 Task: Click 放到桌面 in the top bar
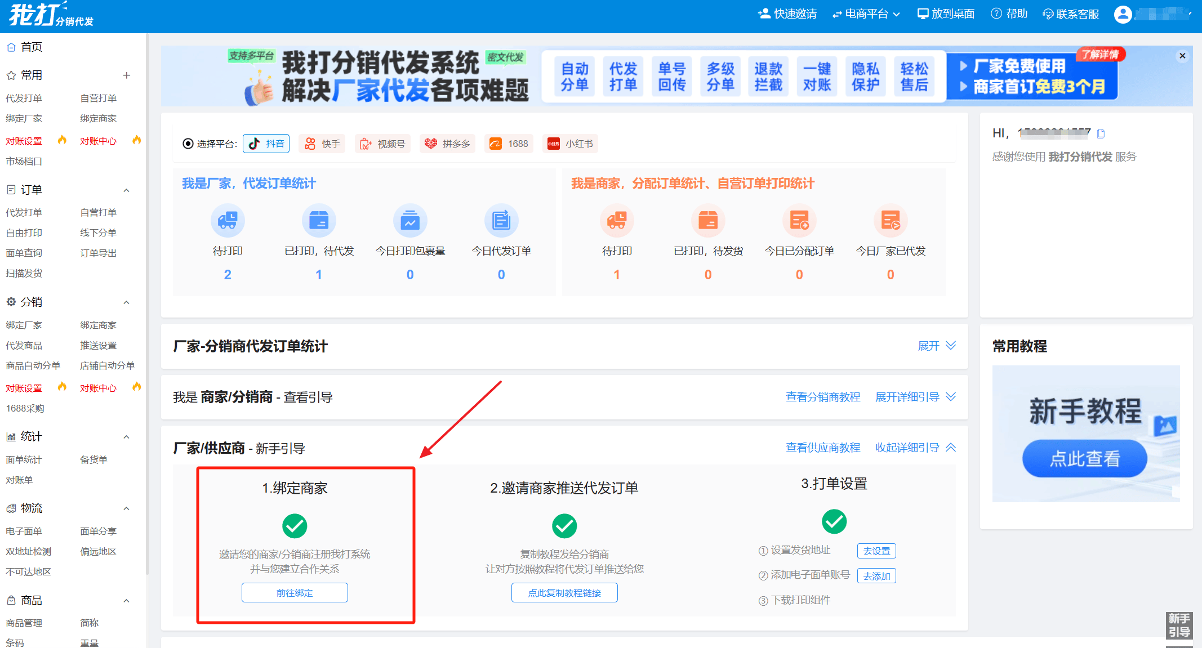[x=946, y=14]
